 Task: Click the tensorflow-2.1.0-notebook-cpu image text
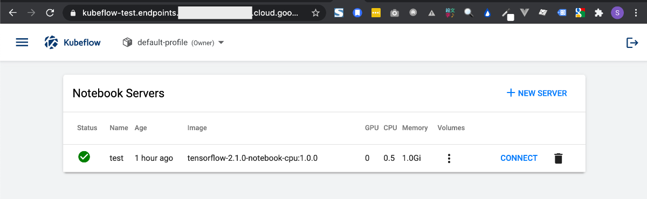point(252,158)
